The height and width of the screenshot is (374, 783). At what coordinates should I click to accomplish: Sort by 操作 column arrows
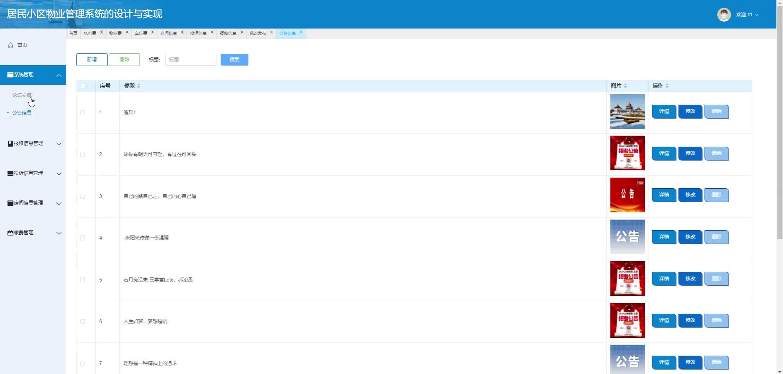click(x=667, y=86)
